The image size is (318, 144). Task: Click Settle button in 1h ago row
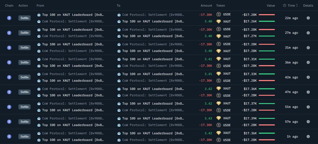point(25,136)
